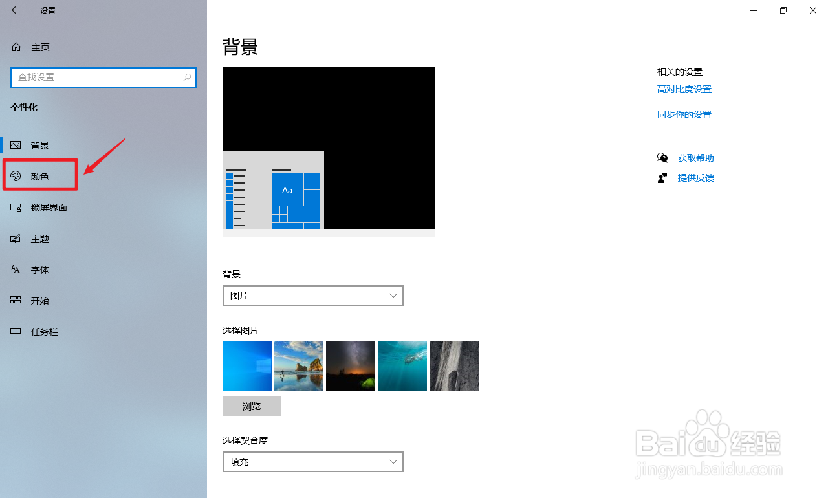The height and width of the screenshot is (498, 828).
Task: Click the home icon beside 主页
Action: [x=16, y=47]
